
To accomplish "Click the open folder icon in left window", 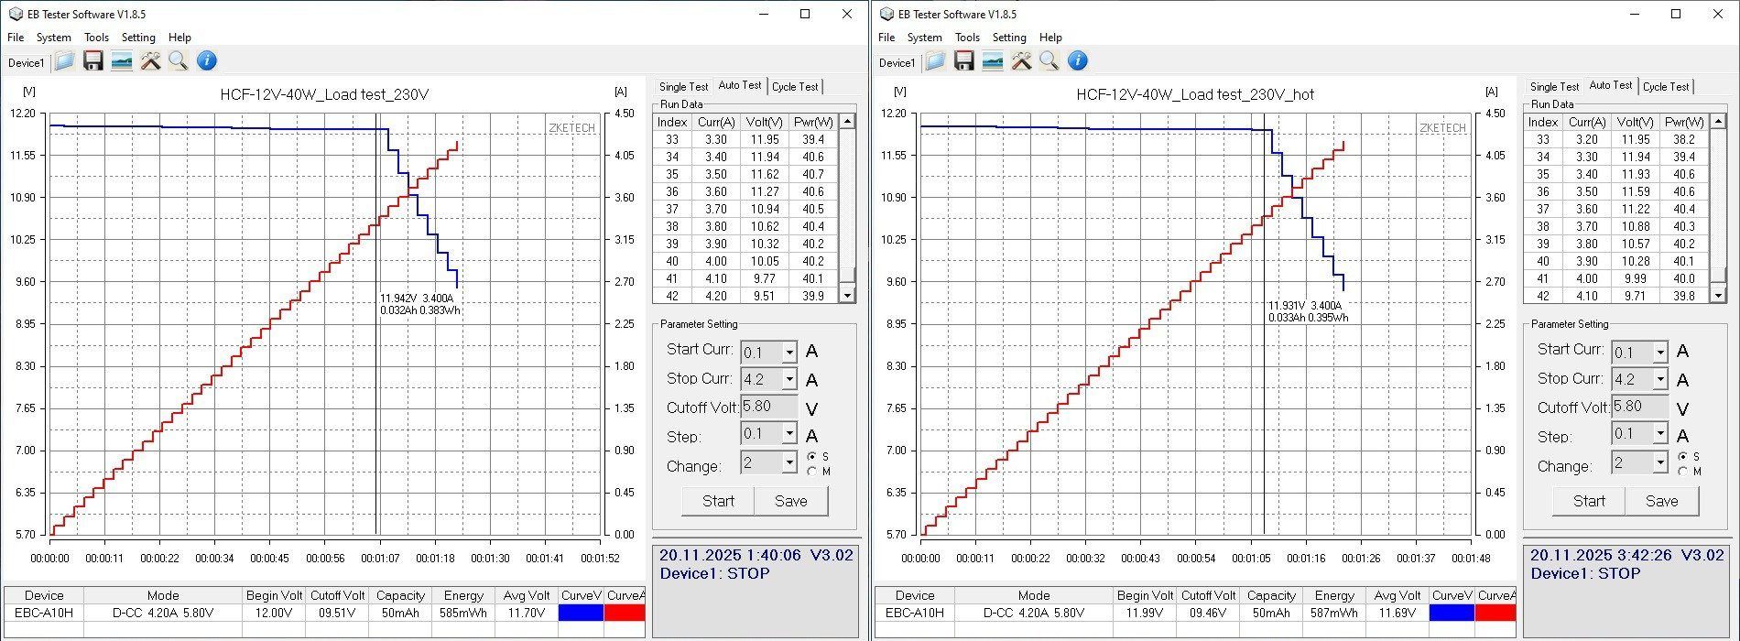I will click(x=64, y=61).
